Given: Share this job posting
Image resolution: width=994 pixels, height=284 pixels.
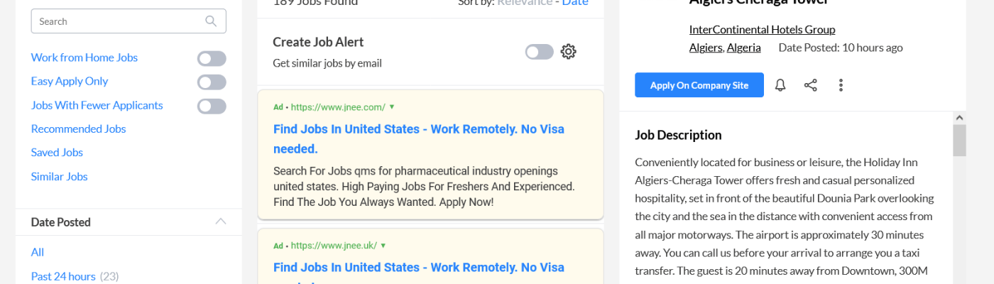Looking at the screenshot, I should coord(810,85).
